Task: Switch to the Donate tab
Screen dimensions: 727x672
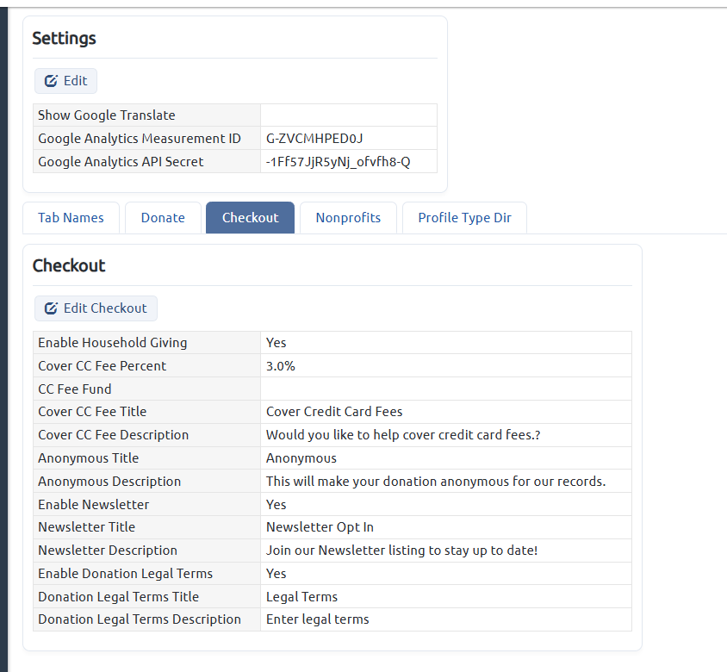Action: coord(163,217)
